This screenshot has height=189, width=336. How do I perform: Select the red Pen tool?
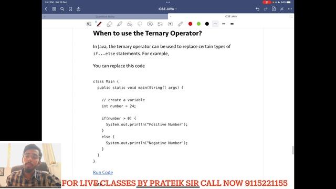pyautogui.click(x=99, y=24)
